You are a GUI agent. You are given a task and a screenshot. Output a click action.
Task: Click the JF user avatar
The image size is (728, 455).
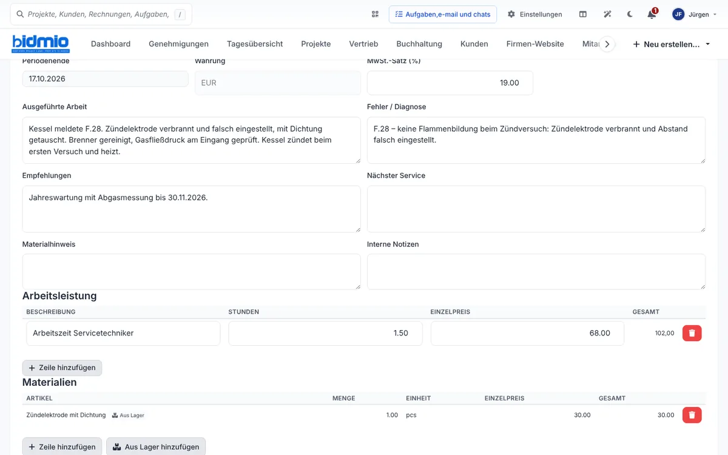[678, 15]
